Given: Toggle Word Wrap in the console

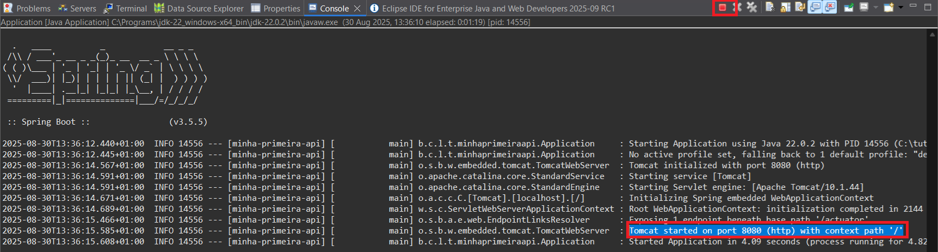Looking at the screenshot, I should [800, 8].
